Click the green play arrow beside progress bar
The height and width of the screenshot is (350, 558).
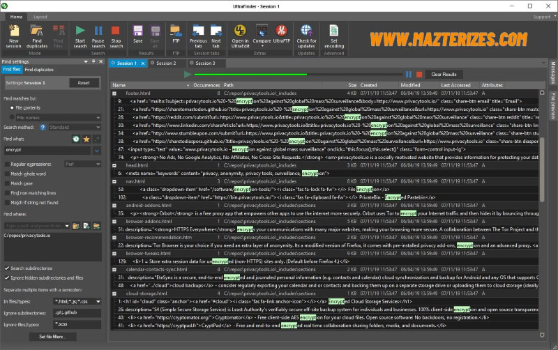188,75
